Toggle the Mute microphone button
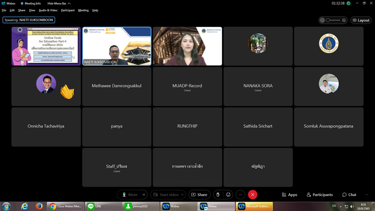 click(129, 195)
